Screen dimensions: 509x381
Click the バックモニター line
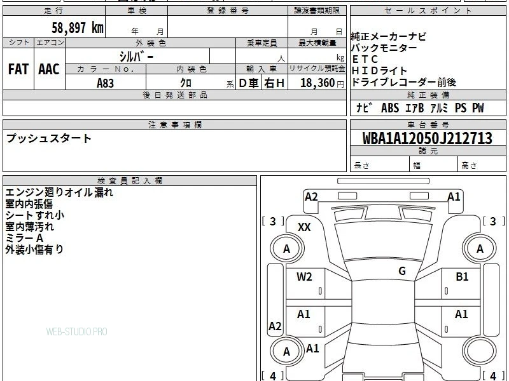(384, 48)
